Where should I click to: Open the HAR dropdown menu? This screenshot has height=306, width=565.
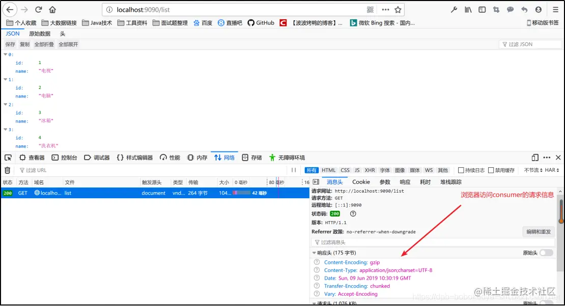pos(552,170)
